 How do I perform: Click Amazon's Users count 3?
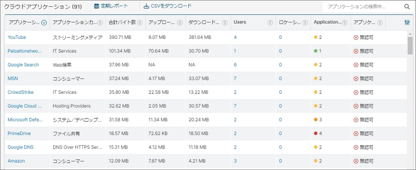[235, 161]
